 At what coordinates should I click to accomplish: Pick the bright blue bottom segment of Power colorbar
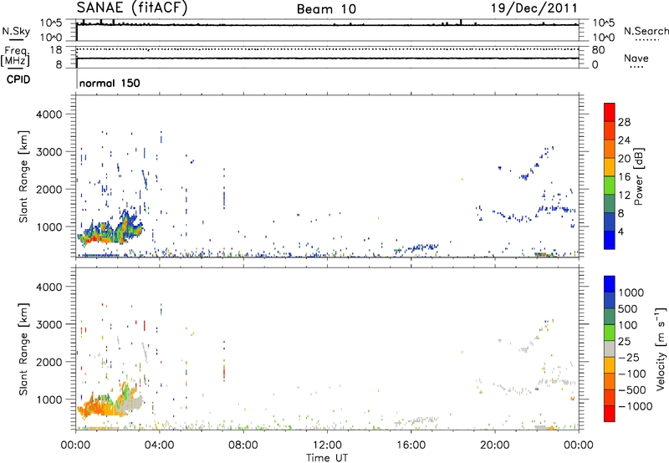coord(610,240)
